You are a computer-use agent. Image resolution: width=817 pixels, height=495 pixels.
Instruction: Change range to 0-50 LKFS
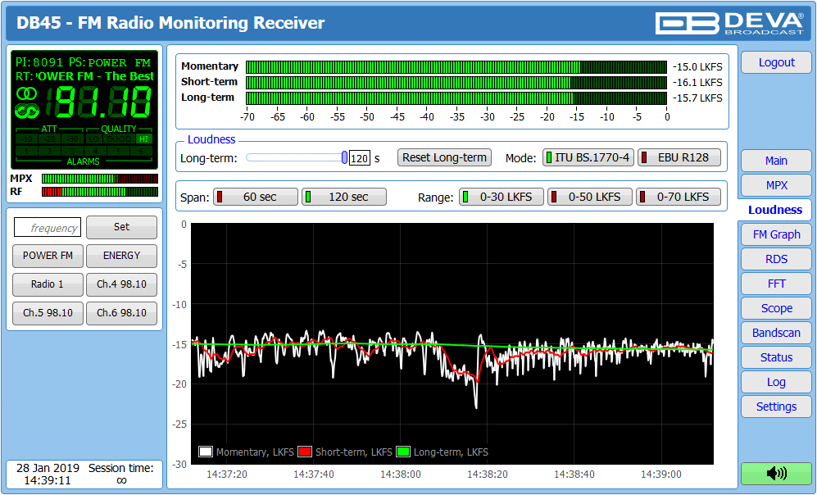click(x=589, y=197)
